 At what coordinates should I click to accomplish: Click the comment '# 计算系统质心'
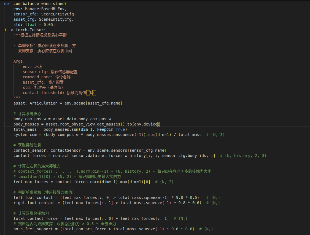tap(27, 114)
